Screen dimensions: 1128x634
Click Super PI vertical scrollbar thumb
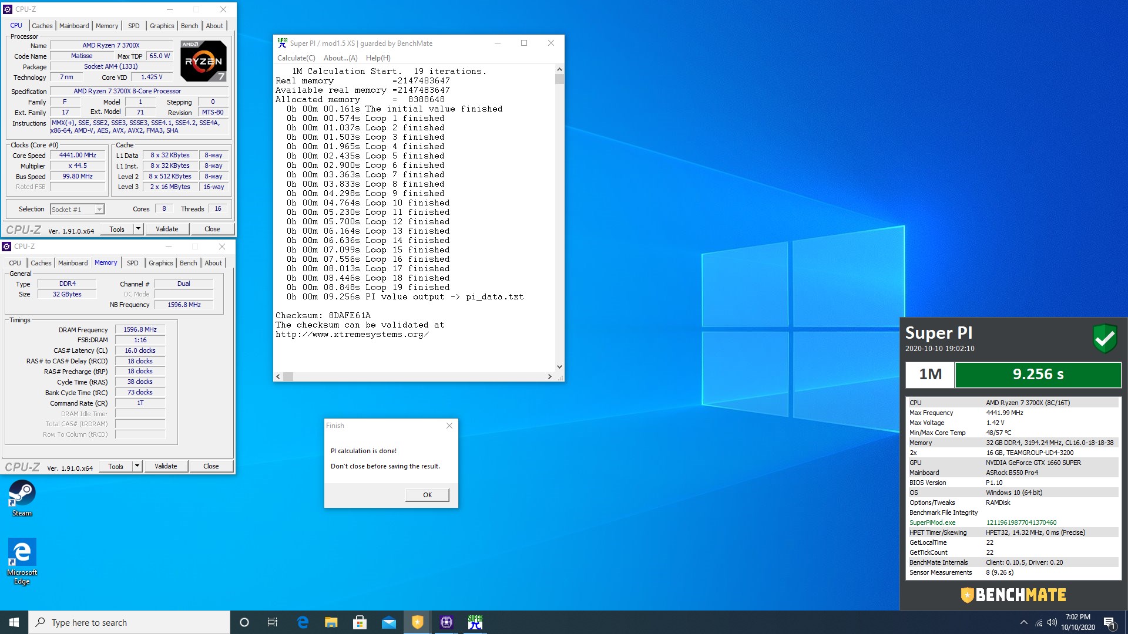click(559, 79)
